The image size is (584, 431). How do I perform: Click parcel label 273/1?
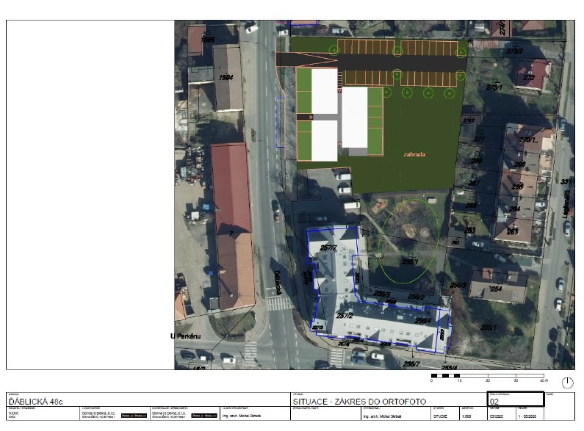coord(494,87)
